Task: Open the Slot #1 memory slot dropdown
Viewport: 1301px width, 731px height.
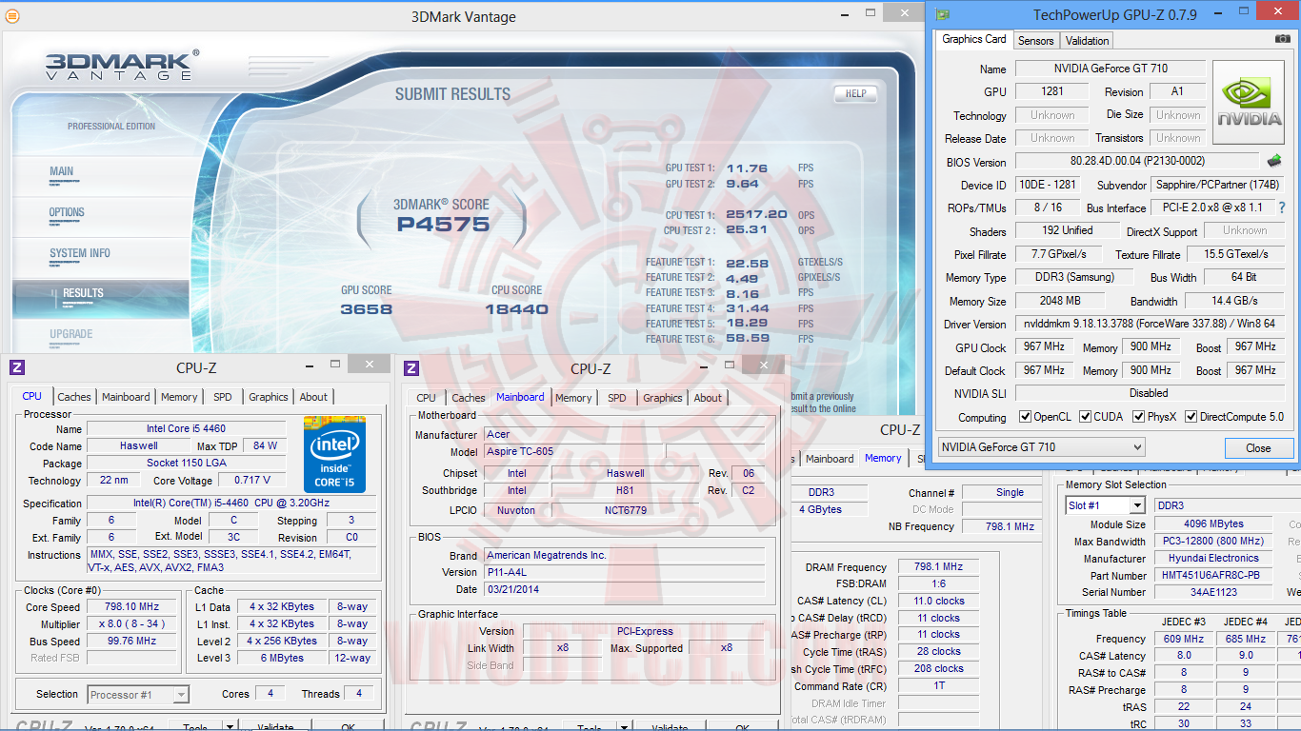Action: pyautogui.click(x=1105, y=505)
